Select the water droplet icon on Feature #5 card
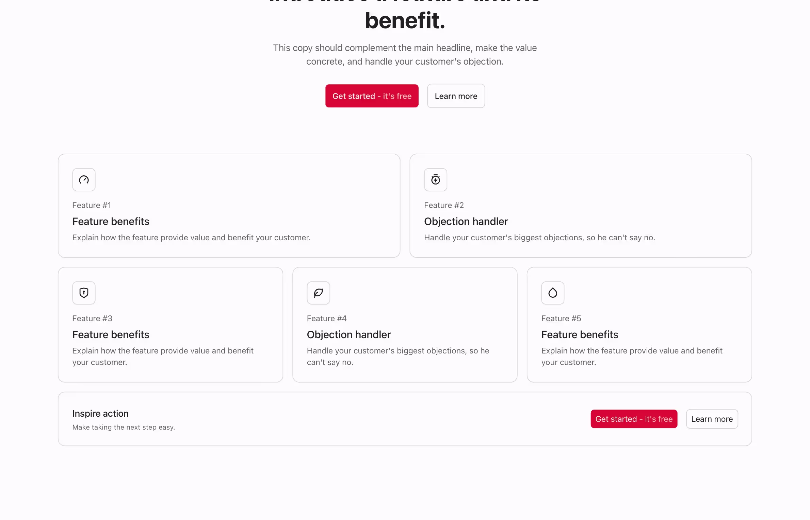The image size is (810, 520). point(552,293)
